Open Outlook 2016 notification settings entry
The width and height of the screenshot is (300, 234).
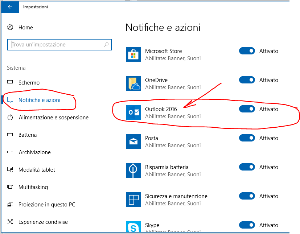[161, 109]
